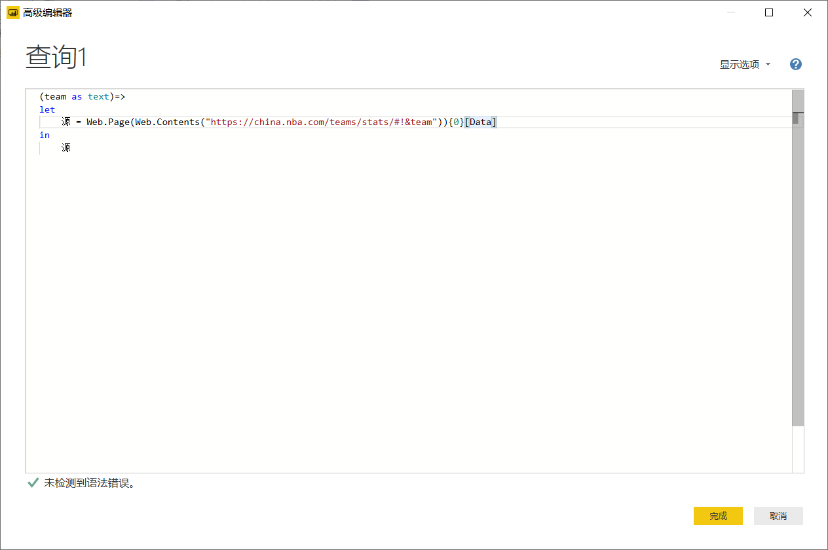
Task: Click the green checkmark syntax status icon
Action: tap(33, 483)
